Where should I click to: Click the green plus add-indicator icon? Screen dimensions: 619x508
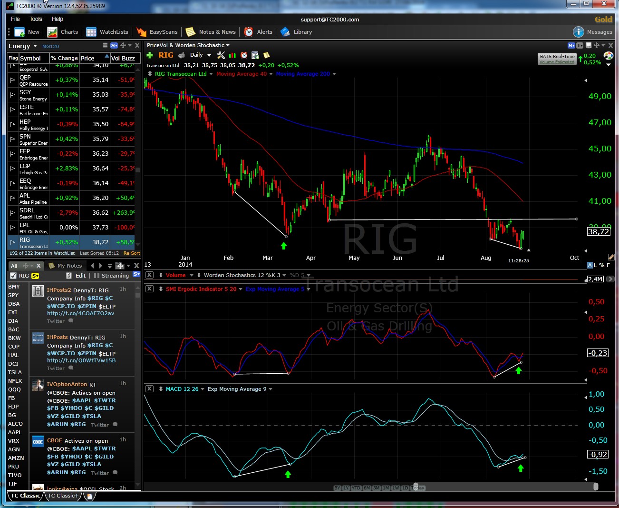pyautogui.click(x=150, y=55)
